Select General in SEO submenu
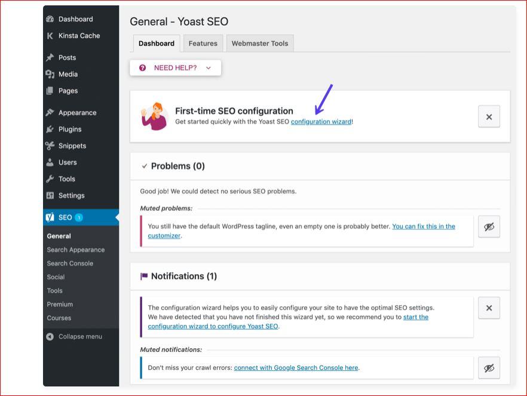Screen dimensions: 527x396 pyautogui.click(x=59, y=236)
